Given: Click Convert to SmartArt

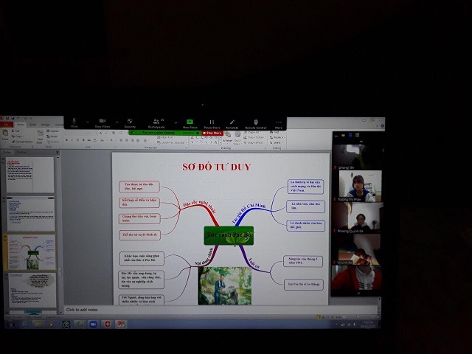Looking at the screenshot, I should click(170, 142).
